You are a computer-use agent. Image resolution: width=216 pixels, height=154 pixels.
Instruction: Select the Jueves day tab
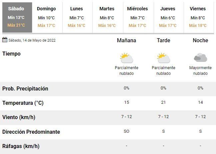tap(168, 17)
